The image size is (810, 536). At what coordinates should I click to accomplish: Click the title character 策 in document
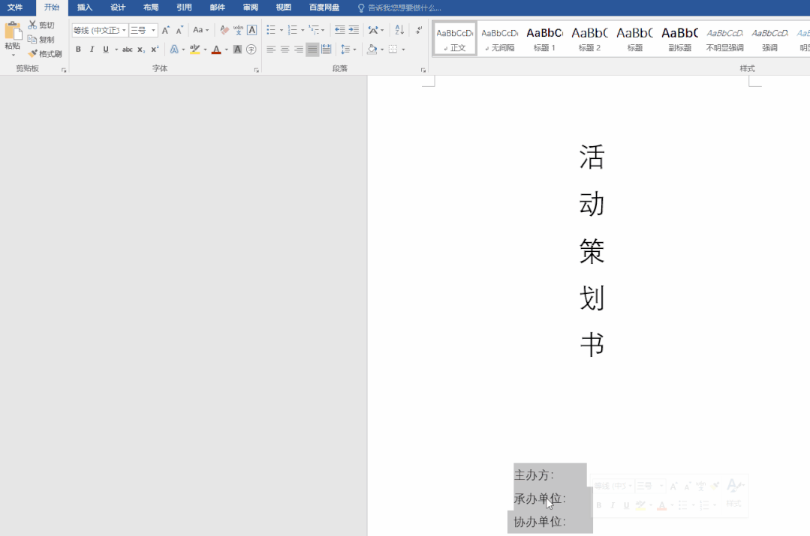[592, 251]
